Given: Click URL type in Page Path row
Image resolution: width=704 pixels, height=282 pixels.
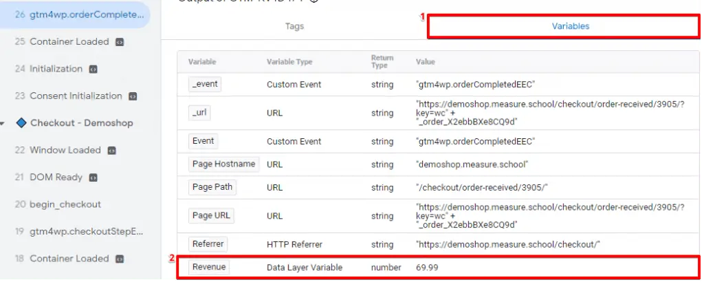Looking at the screenshot, I should point(275,188).
